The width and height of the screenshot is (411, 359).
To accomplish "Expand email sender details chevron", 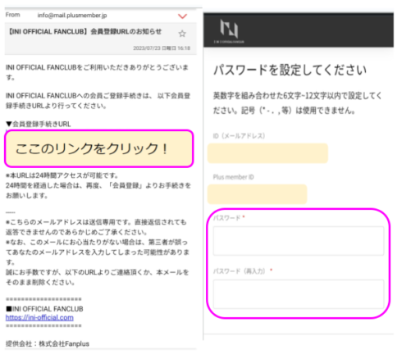I will point(182,16).
